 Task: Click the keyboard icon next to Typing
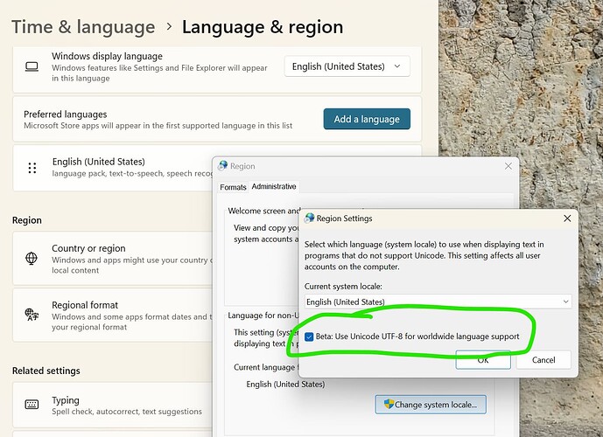point(32,405)
